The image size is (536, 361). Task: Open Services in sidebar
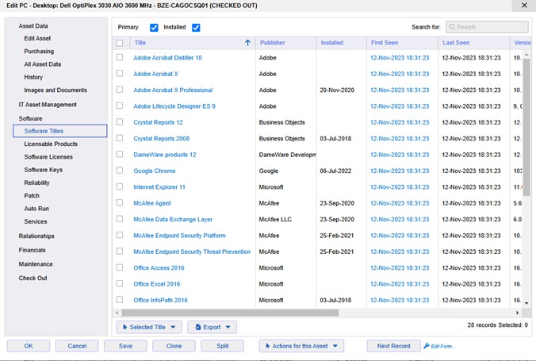[36, 221]
